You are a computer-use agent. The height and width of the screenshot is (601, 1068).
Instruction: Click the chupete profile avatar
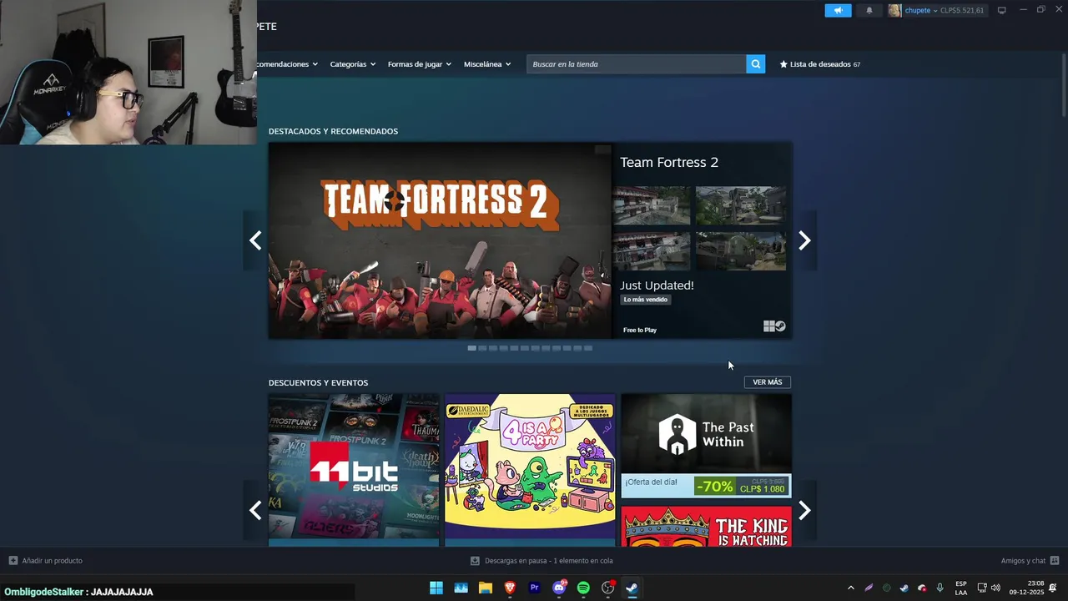[894, 10]
